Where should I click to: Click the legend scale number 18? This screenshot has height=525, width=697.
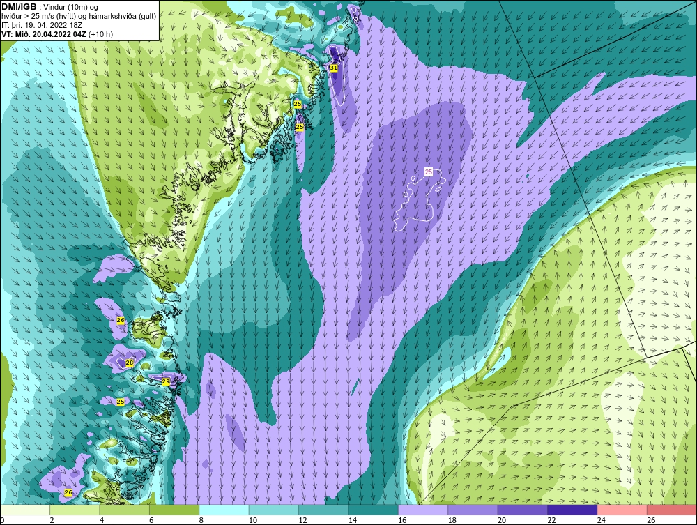(452, 520)
